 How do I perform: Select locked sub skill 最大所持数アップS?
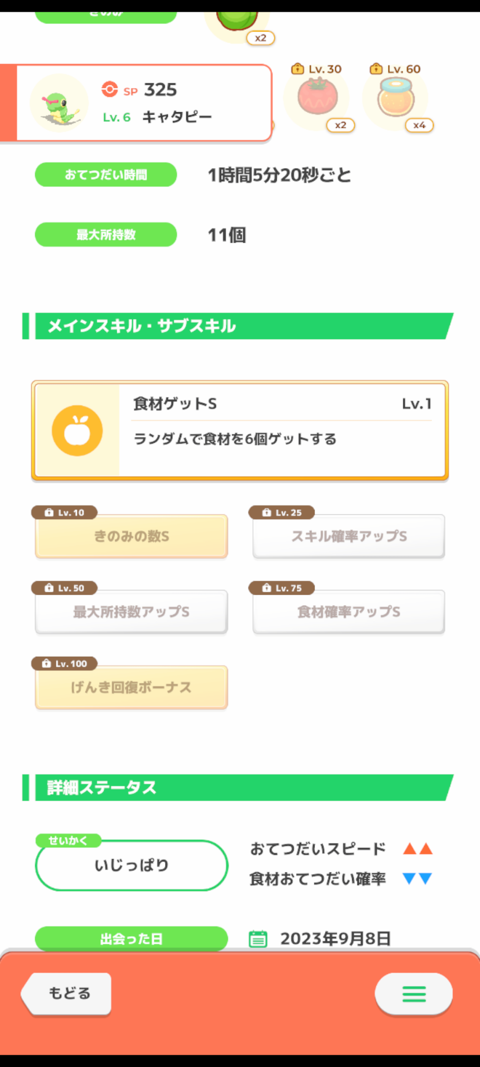pos(132,612)
